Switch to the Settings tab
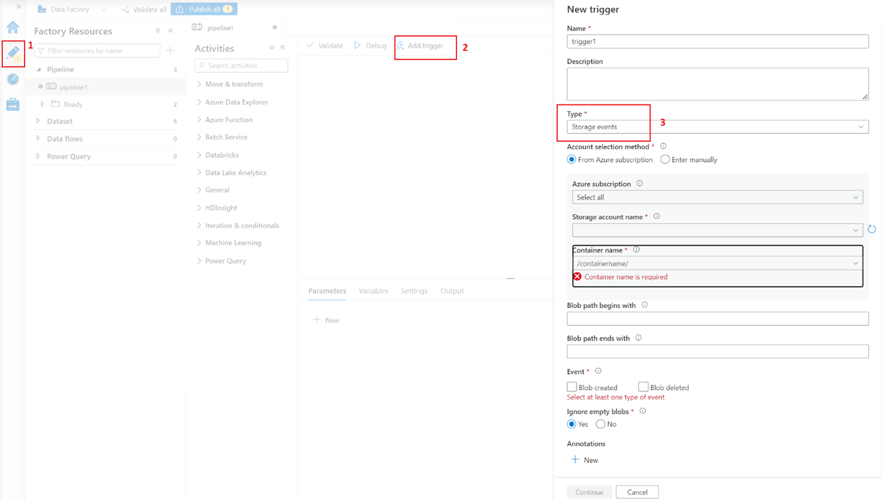This screenshot has width=882, height=501. pyautogui.click(x=414, y=291)
